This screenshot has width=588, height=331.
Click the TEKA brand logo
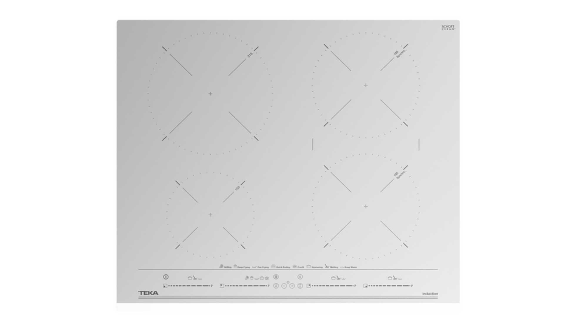point(148,293)
